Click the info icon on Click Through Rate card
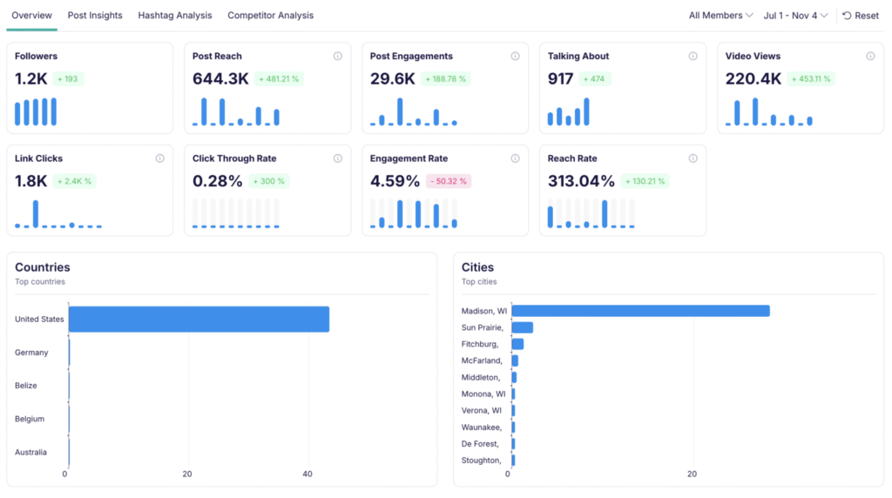This screenshot has height=498, width=892. tap(337, 159)
